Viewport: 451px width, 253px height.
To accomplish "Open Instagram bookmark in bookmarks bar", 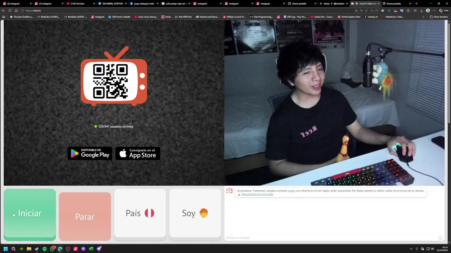I will point(98,17).
